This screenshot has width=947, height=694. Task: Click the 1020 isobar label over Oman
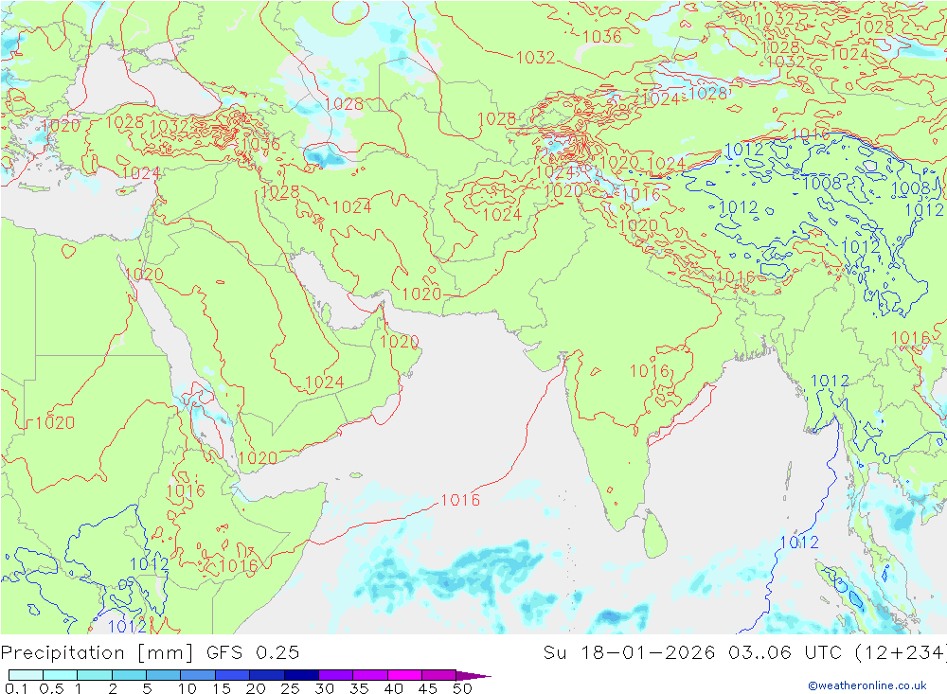pos(400,342)
